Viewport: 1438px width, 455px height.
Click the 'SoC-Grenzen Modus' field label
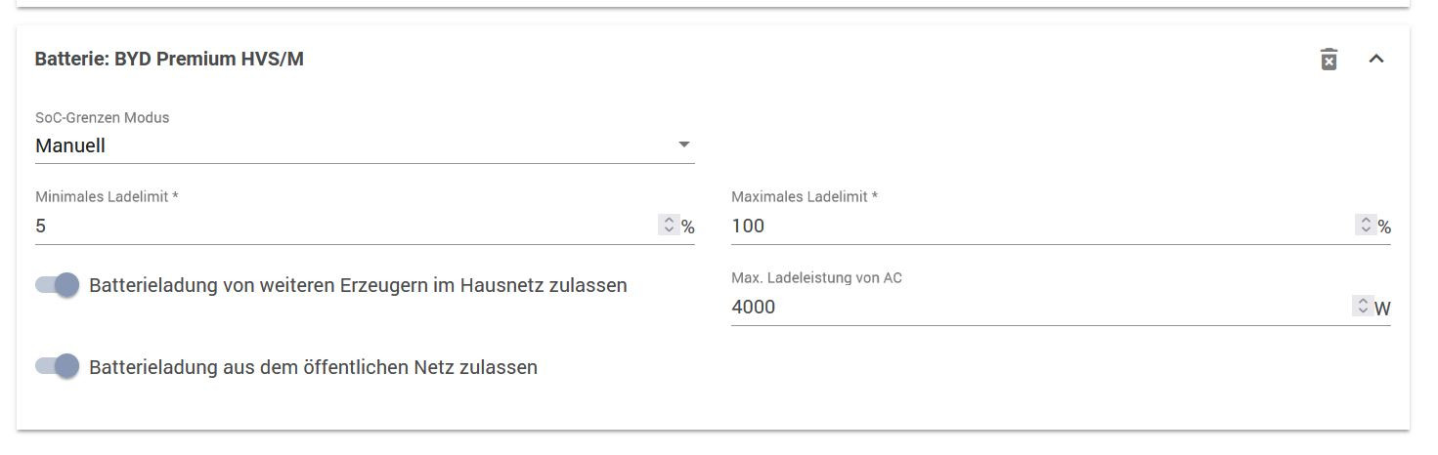point(102,118)
